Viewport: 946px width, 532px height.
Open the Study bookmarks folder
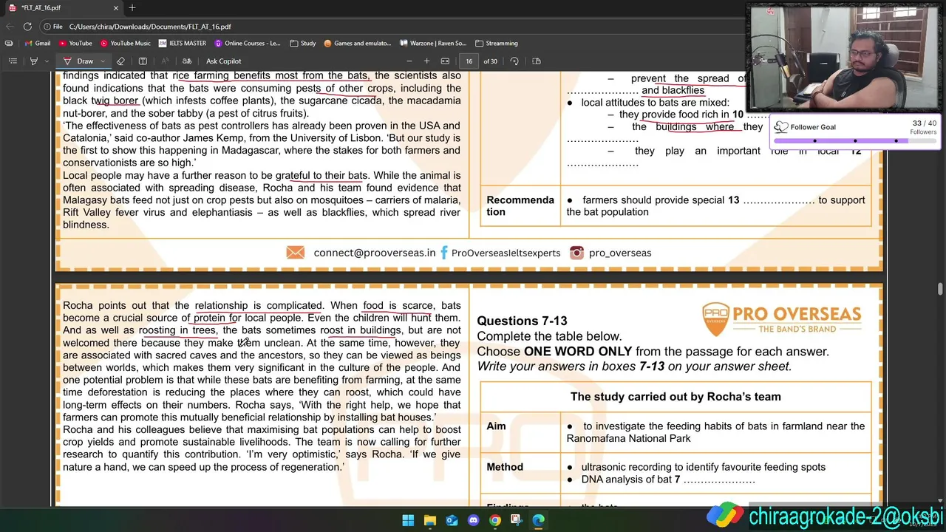(x=303, y=43)
